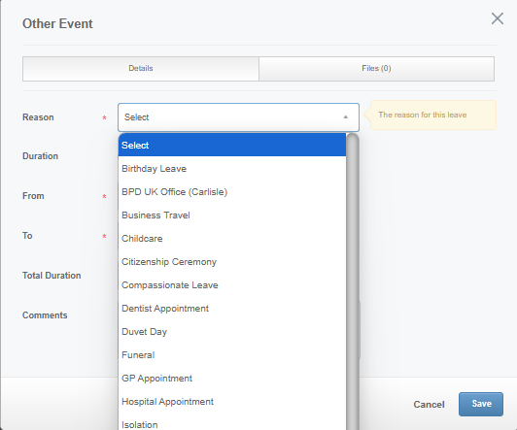This screenshot has width=517, height=430.
Task: Select the Childcare option
Action: [232, 239]
